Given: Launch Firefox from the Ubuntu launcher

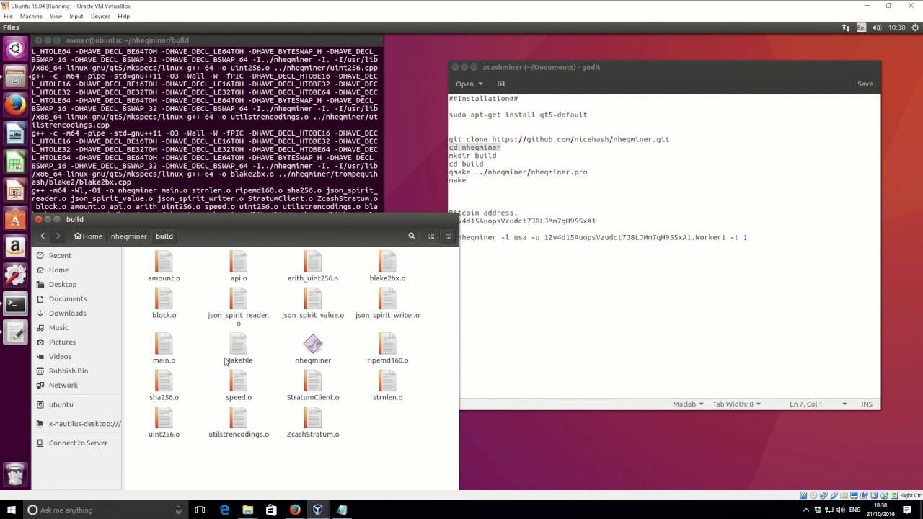Looking at the screenshot, I should (x=15, y=105).
